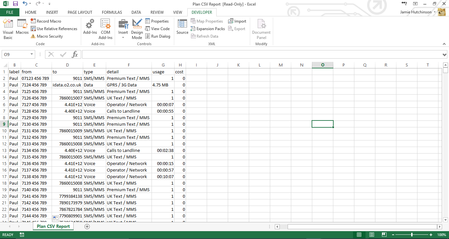
Task: Click the macro recording status bar icon
Action: (x=22, y=235)
